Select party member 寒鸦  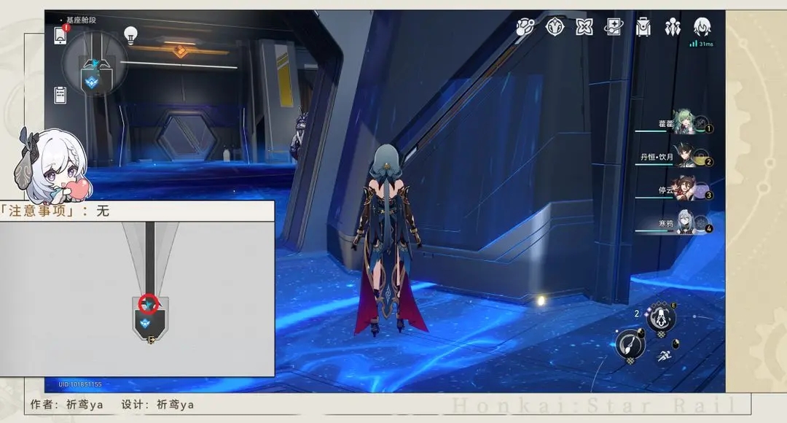(685, 222)
